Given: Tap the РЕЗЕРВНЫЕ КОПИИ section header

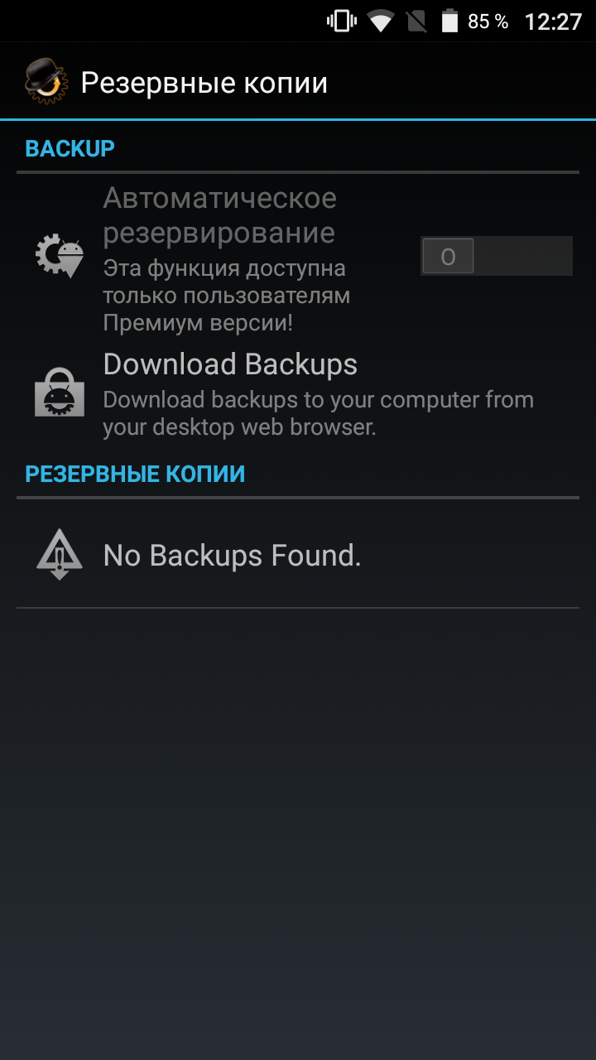Looking at the screenshot, I should (135, 475).
